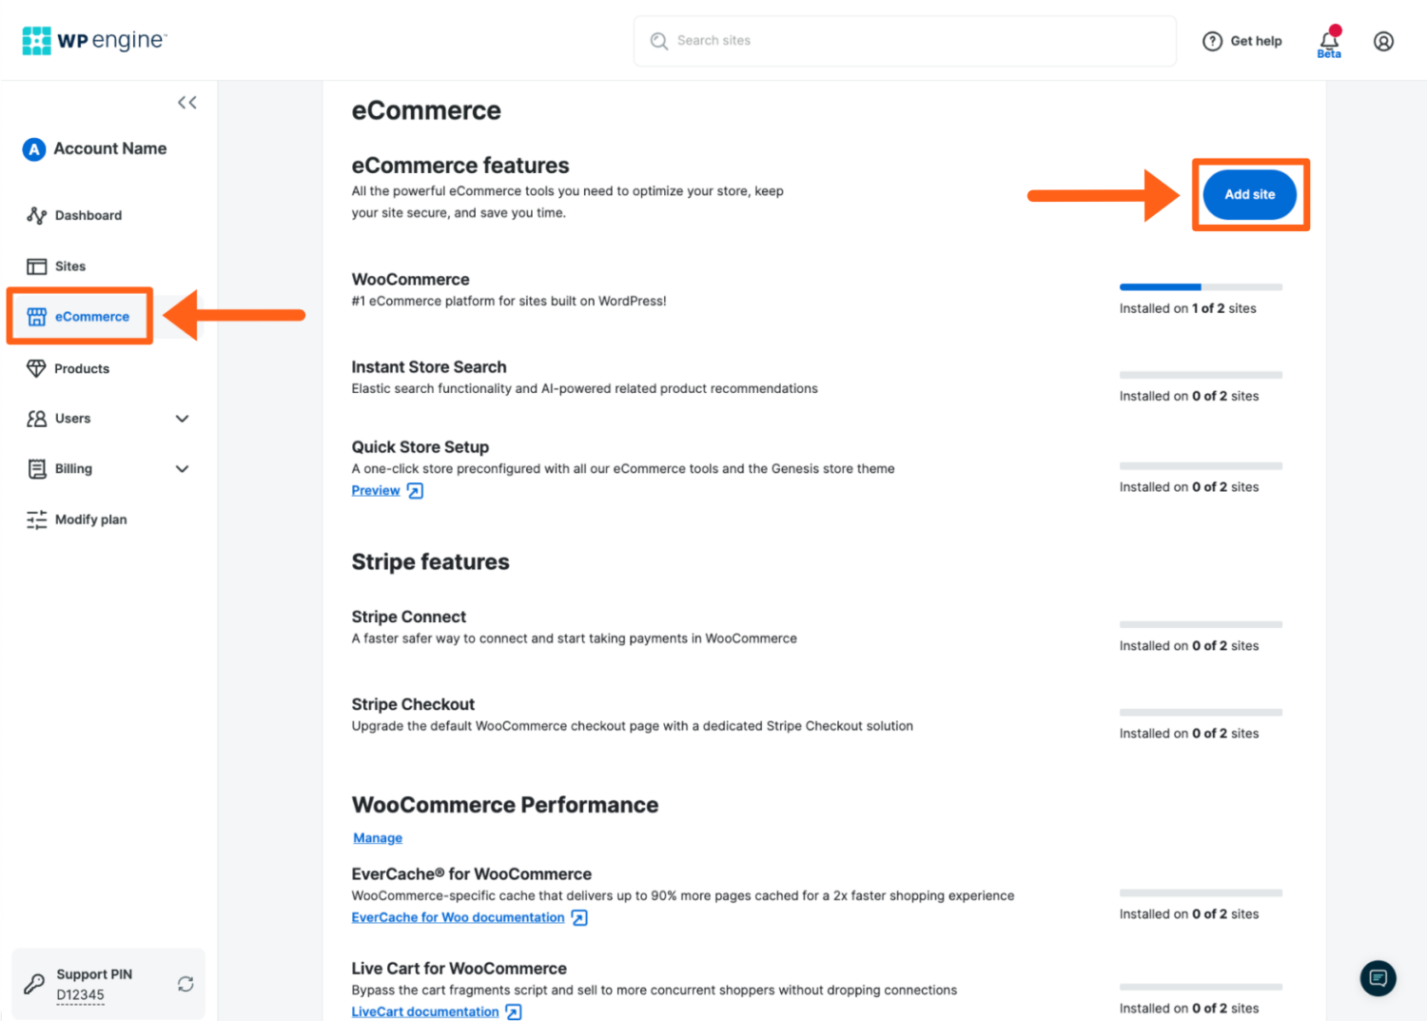This screenshot has width=1427, height=1021.
Task: Open the Products section
Action: (81, 368)
